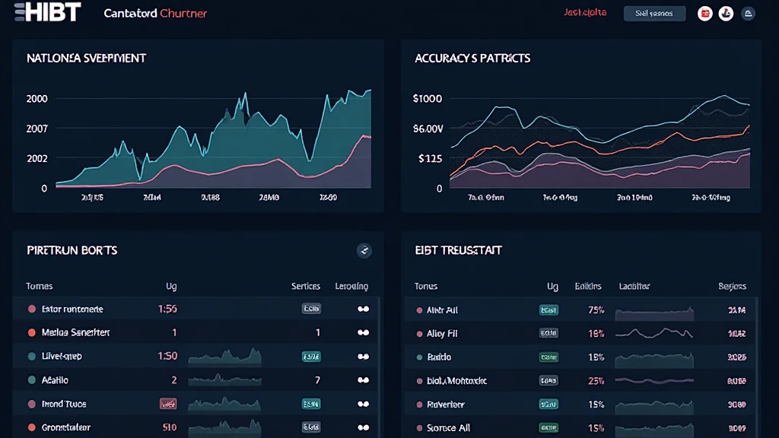Viewport: 779px width, 438px height.
Task: Click the teal badge in the Alntr All row
Action: [548, 310]
